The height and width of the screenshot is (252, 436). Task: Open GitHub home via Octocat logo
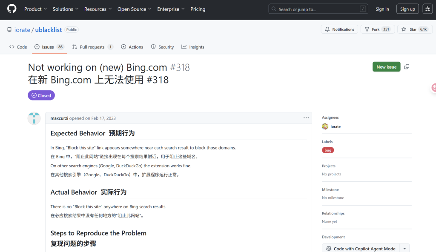(x=11, y=9)
